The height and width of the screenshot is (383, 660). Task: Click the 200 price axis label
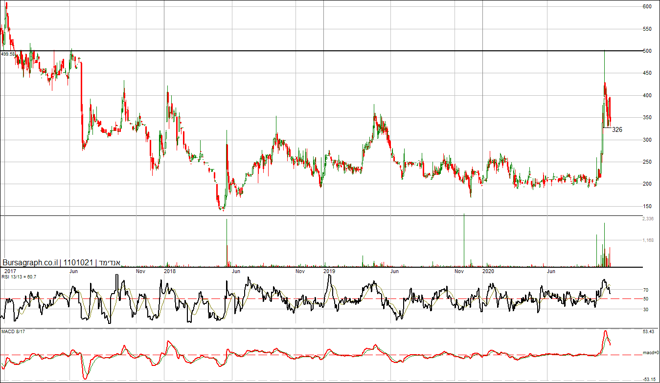pos(647,184)
